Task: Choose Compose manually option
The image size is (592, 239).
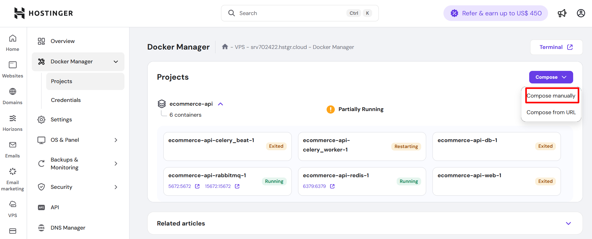Action: pos(551,96)
